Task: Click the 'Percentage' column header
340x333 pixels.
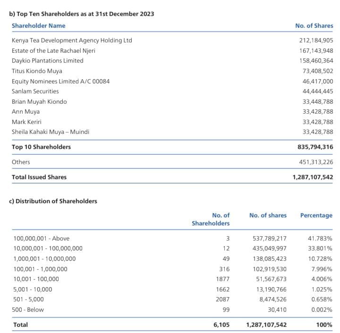Action: [x=316, y=216]
